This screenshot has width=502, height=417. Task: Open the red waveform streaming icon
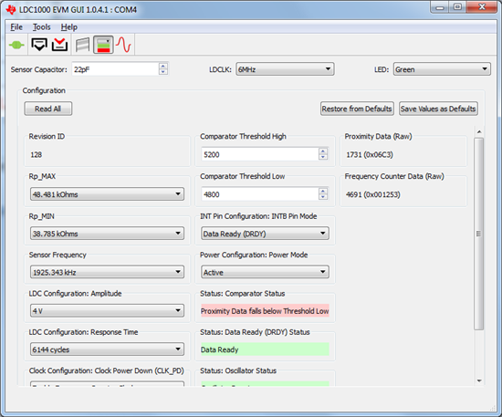[123, 45]
